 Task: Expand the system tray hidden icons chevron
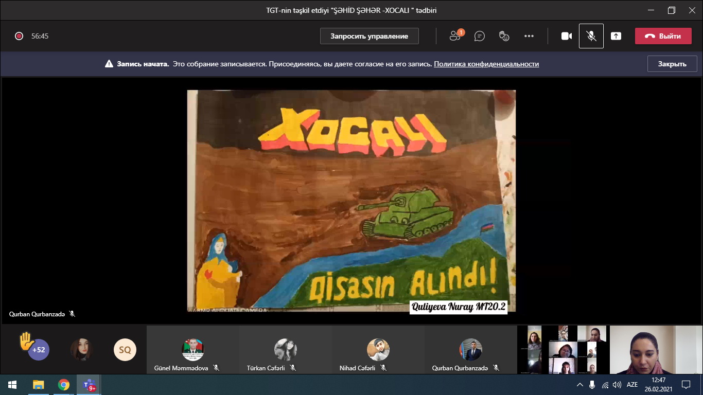point(579,385)
